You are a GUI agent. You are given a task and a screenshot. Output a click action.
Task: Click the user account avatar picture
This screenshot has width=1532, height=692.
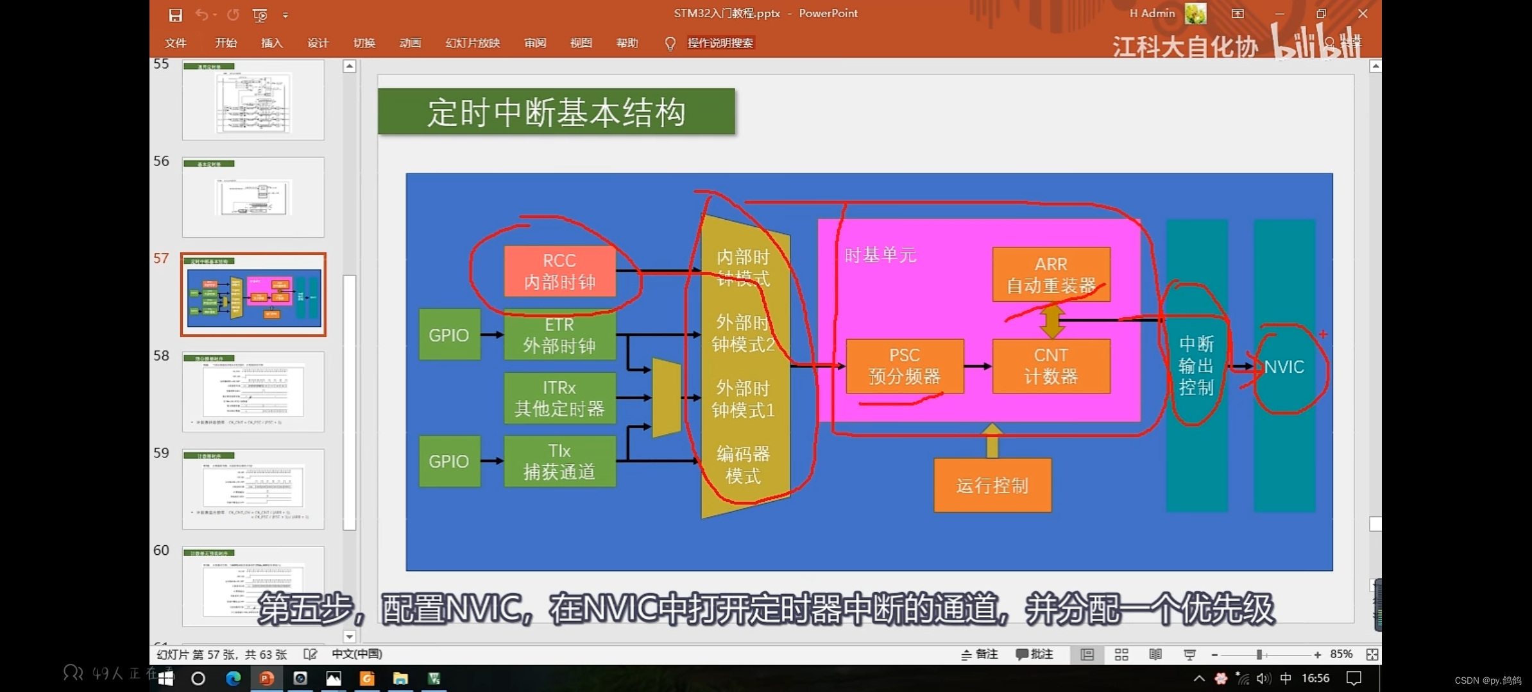pyautogui.click(x=1195, y=13)
